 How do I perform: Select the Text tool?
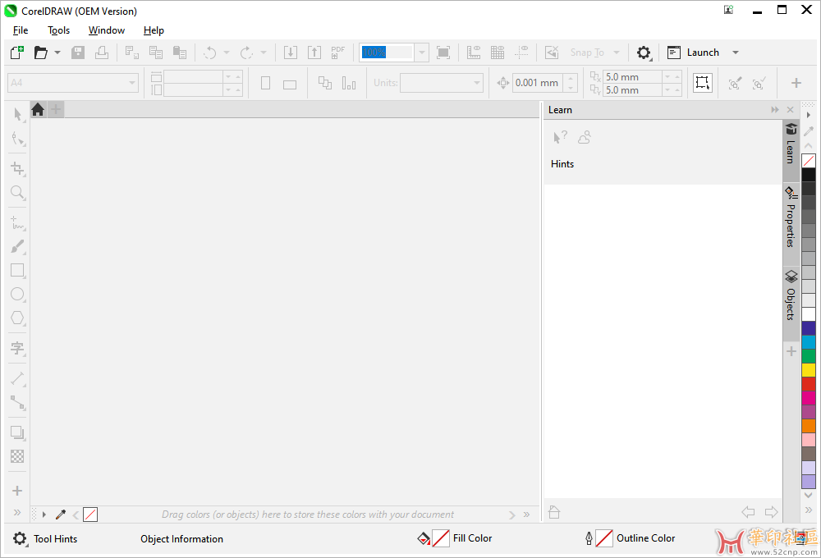tap(18, 348)
